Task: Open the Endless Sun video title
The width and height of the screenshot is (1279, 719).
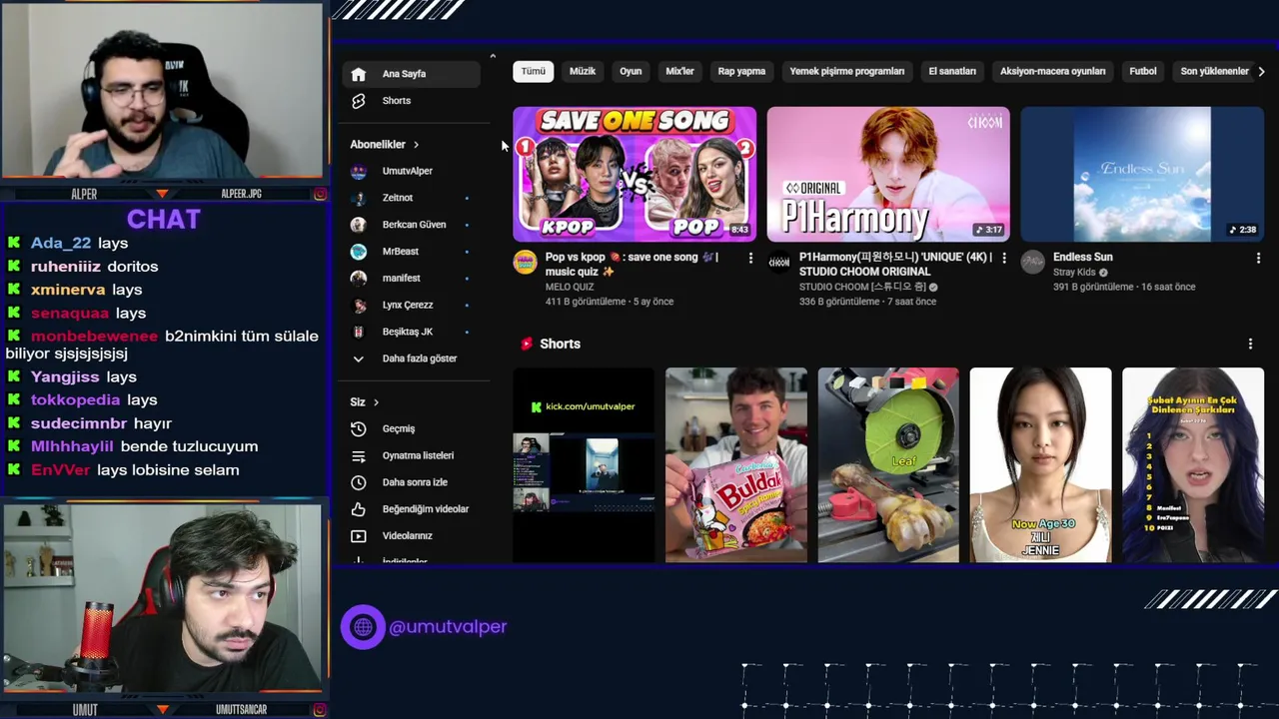Action: pyautogui.click(x=1082, y=257)
